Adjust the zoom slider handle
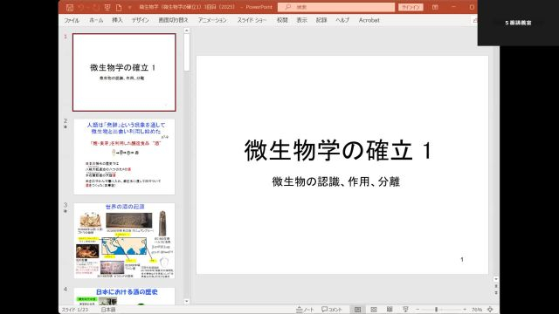559x314 pixels. [x=437, y=310]
